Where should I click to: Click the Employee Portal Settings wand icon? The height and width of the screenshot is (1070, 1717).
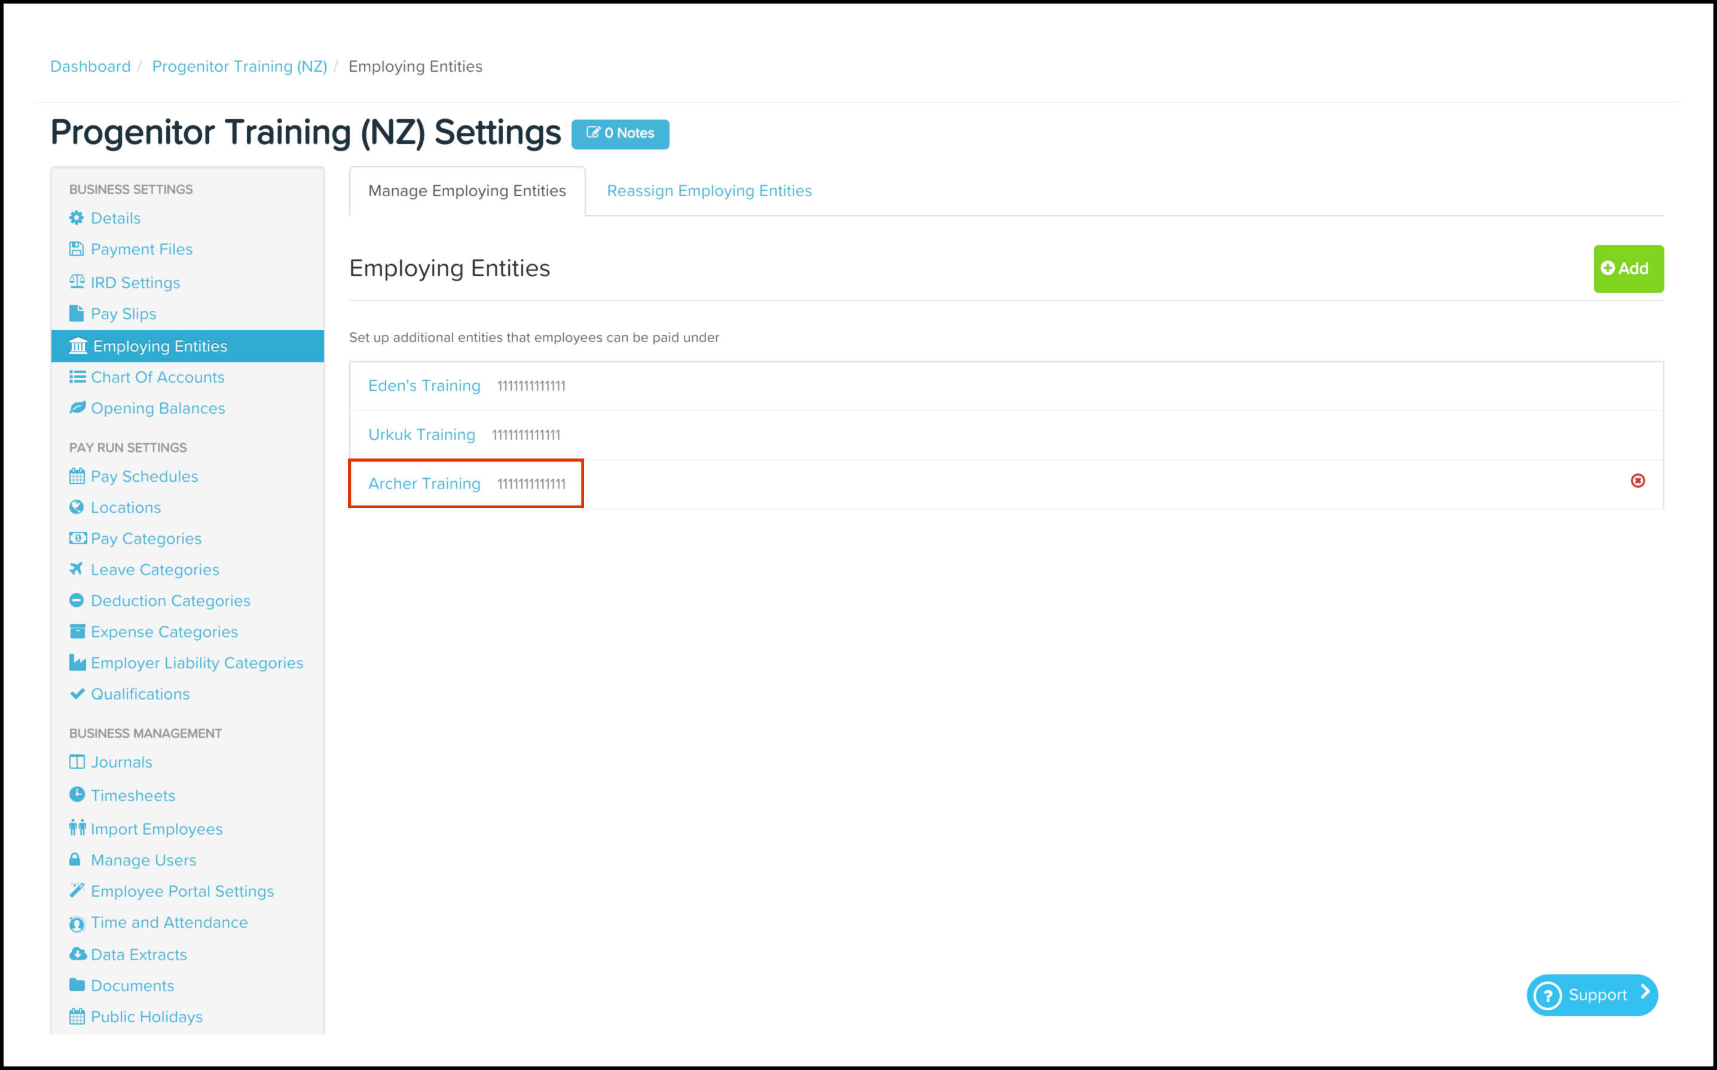pyautogui.click(x=77, y=890)
